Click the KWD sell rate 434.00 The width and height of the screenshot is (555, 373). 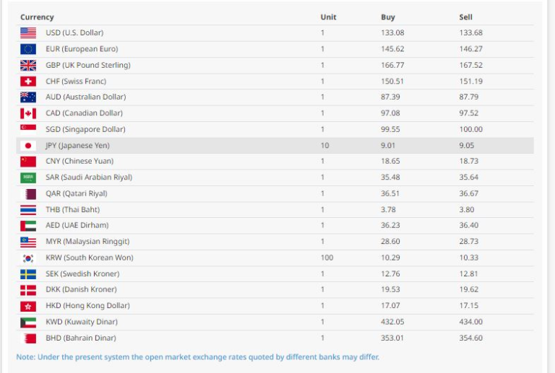click(x=471, y=322)
